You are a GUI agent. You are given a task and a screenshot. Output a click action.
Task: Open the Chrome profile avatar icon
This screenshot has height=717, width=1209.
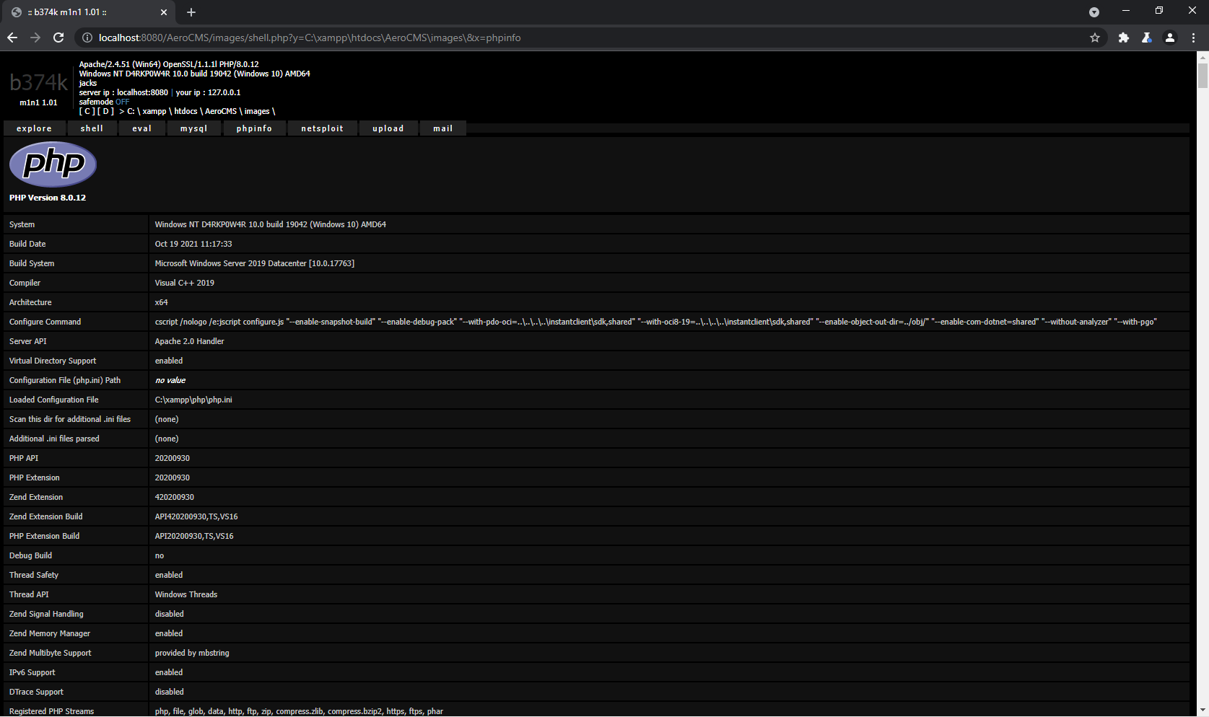coord(1169,38)
